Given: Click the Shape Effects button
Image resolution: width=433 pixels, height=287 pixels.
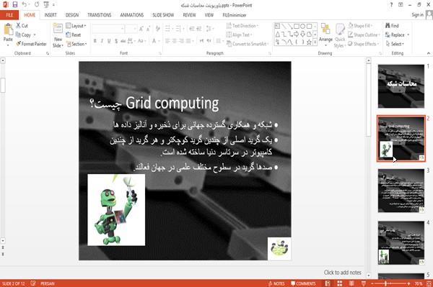Looking at the screenshot, I should tap(364, 44).
